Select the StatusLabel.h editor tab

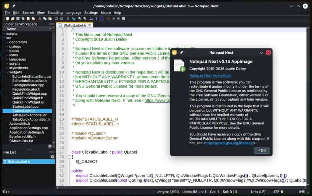[x=75, y=25]
